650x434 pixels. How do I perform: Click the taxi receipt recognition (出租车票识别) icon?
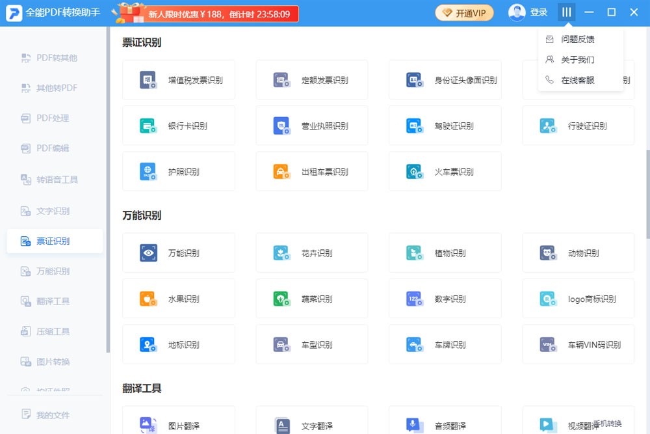[282, 172]
